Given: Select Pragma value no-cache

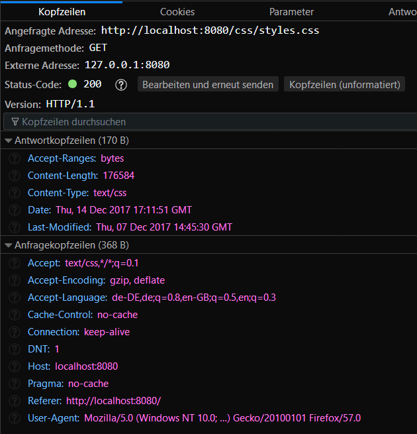Looking at the screenshot, I should 89,384.
